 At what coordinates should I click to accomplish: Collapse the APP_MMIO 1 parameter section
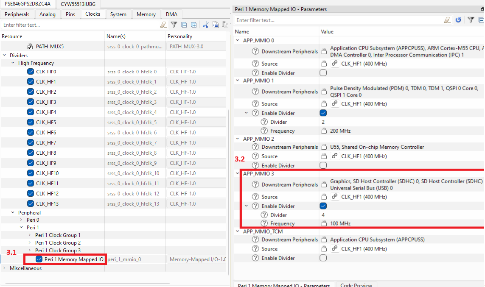[x=238, y=81]
